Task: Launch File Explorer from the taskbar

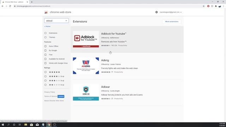Action: [26, 125]
